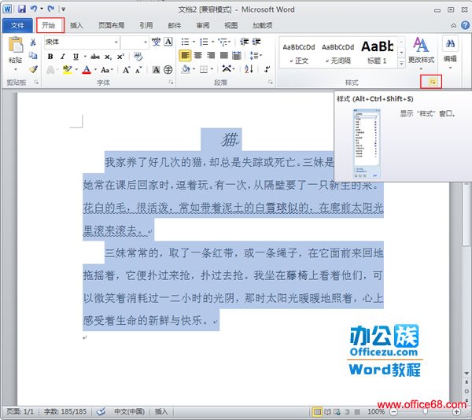This screenshot has height=420, width=472.
Task: Select Align Text Left
Action: coord(185,56)
